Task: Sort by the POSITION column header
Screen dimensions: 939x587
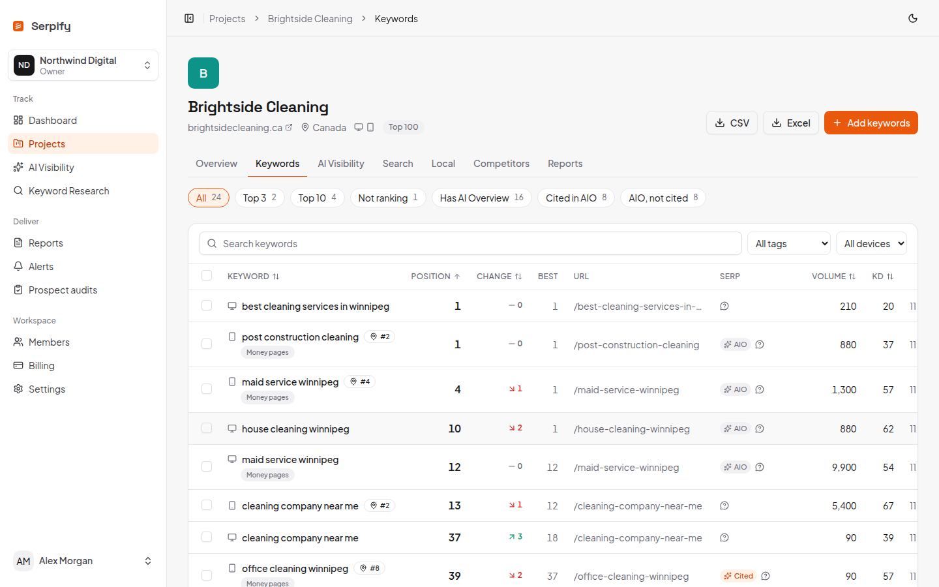Action: pos(436,277)
